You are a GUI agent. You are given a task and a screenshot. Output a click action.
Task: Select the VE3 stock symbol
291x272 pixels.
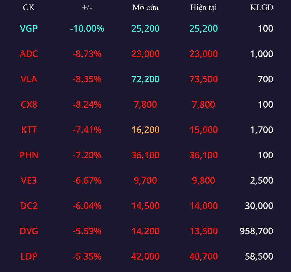click(29, 180)
